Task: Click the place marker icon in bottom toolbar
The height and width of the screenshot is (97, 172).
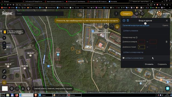Action: 28,89
